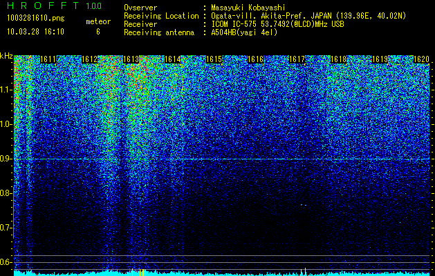435x276 pixels.
Task: Click the small echo dot below 1617
Action: 304,205
